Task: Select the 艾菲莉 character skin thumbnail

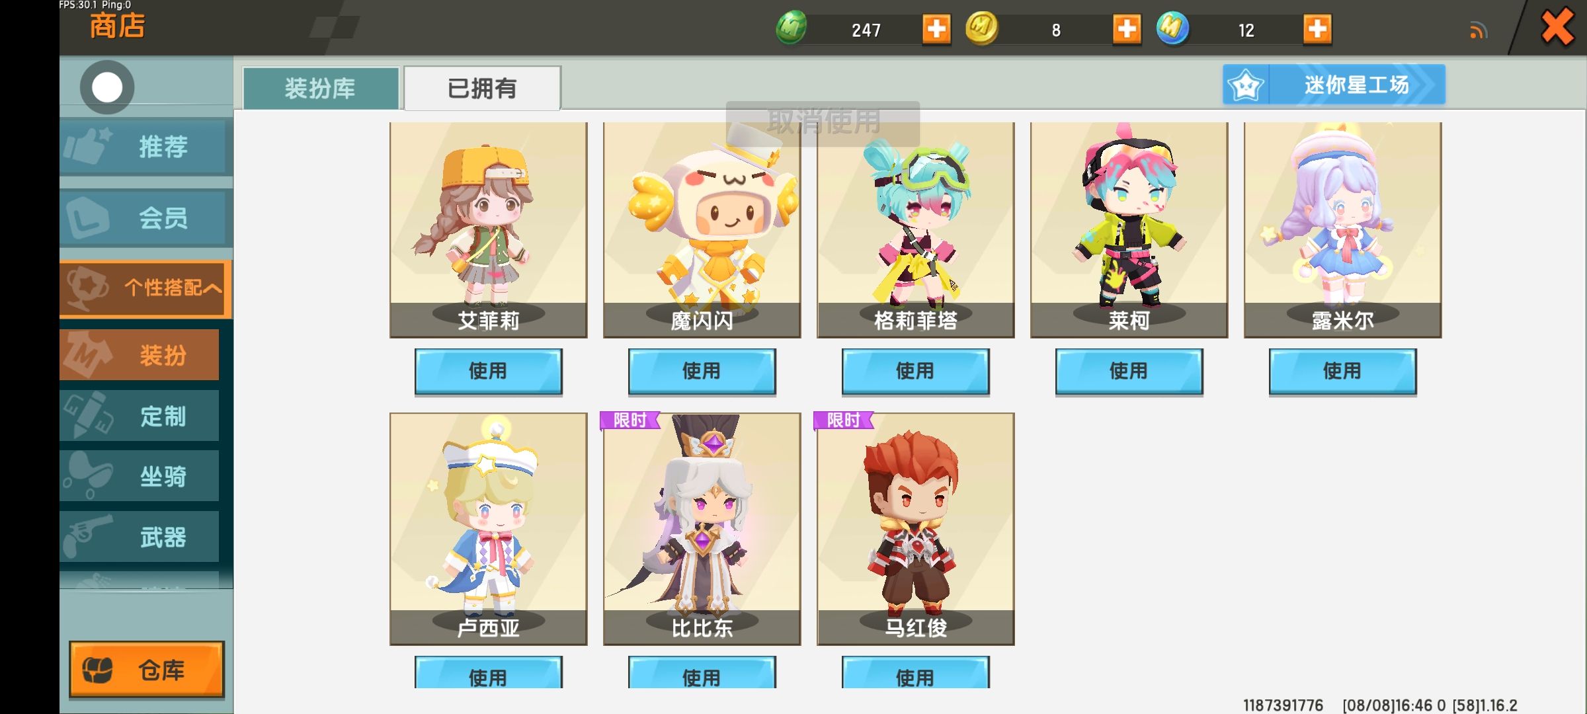Action: coord(489,229)
